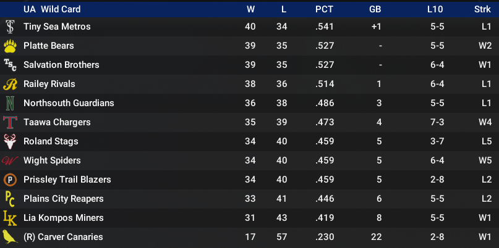
Task: Click the Taawa Chargers team logo
Action: (x=10, y=122)
